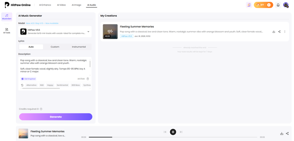This screenshot has height=141, width=294.
Task: Select Instrumental lyrics mode
Action: [79, 47]
